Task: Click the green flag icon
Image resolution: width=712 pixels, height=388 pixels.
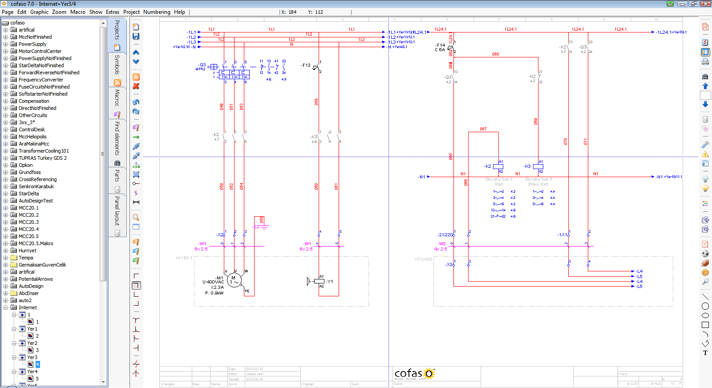Action: coord(136,261)
